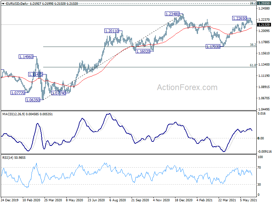Viewport: 272px width, 204px height.
Task: Click the current price tag 1.21320
Action: coord(264,24)
